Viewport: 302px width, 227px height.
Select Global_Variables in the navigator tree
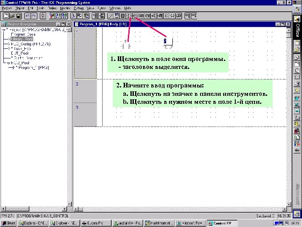27,58
